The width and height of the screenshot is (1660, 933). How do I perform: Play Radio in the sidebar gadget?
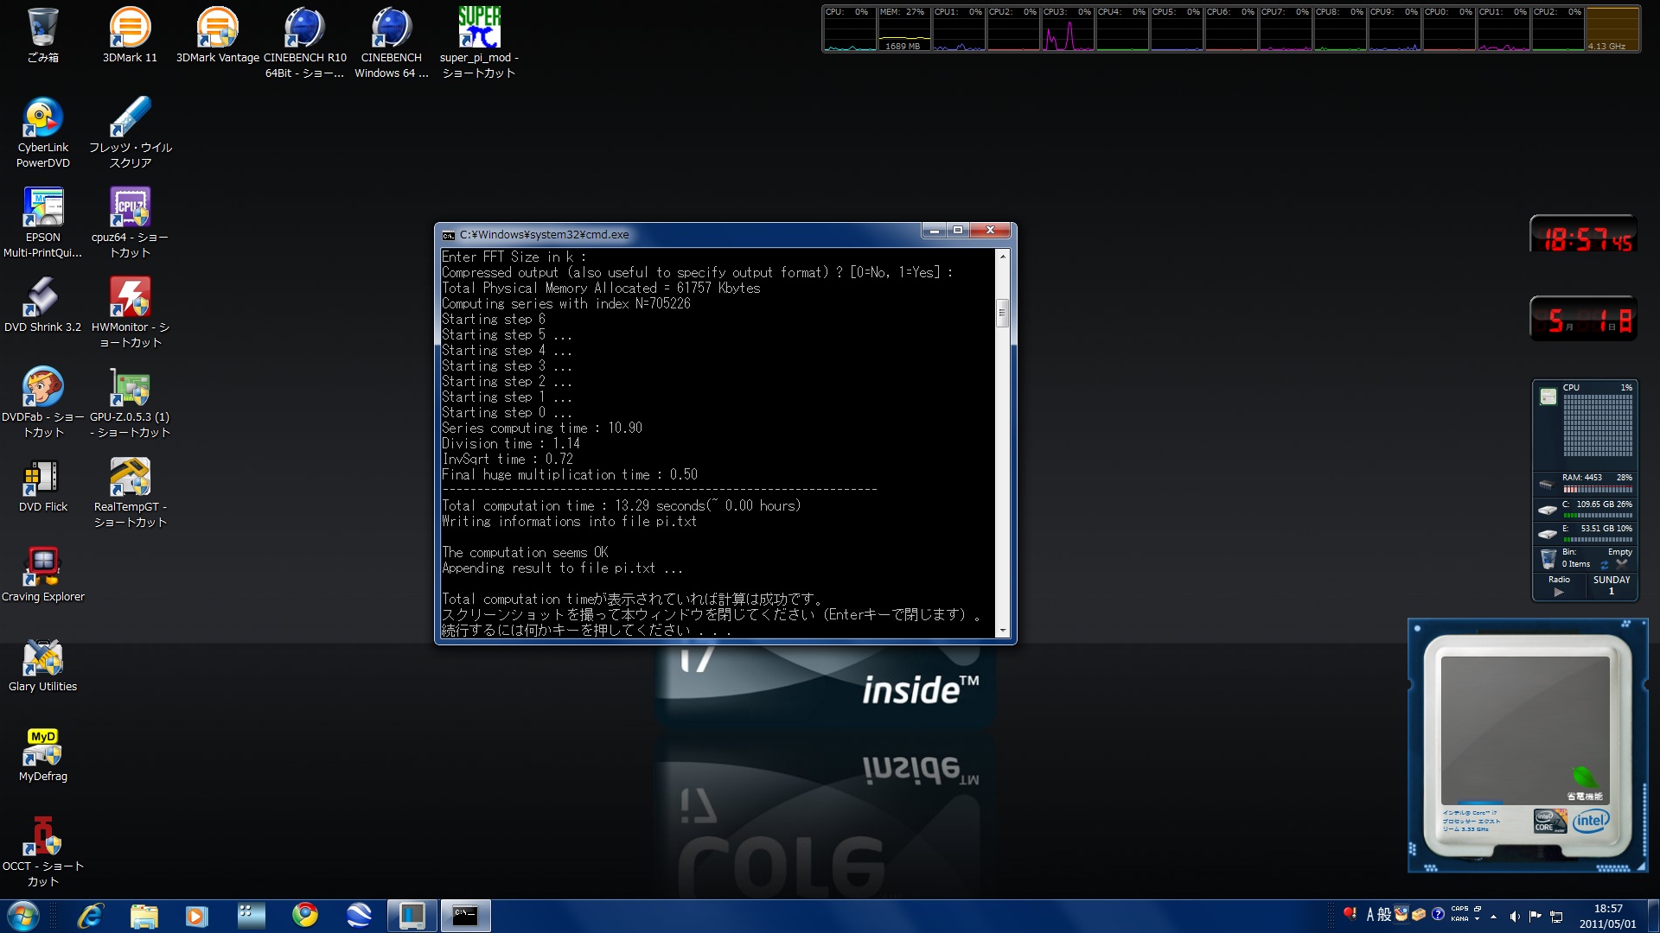[x=1559, y=593]
